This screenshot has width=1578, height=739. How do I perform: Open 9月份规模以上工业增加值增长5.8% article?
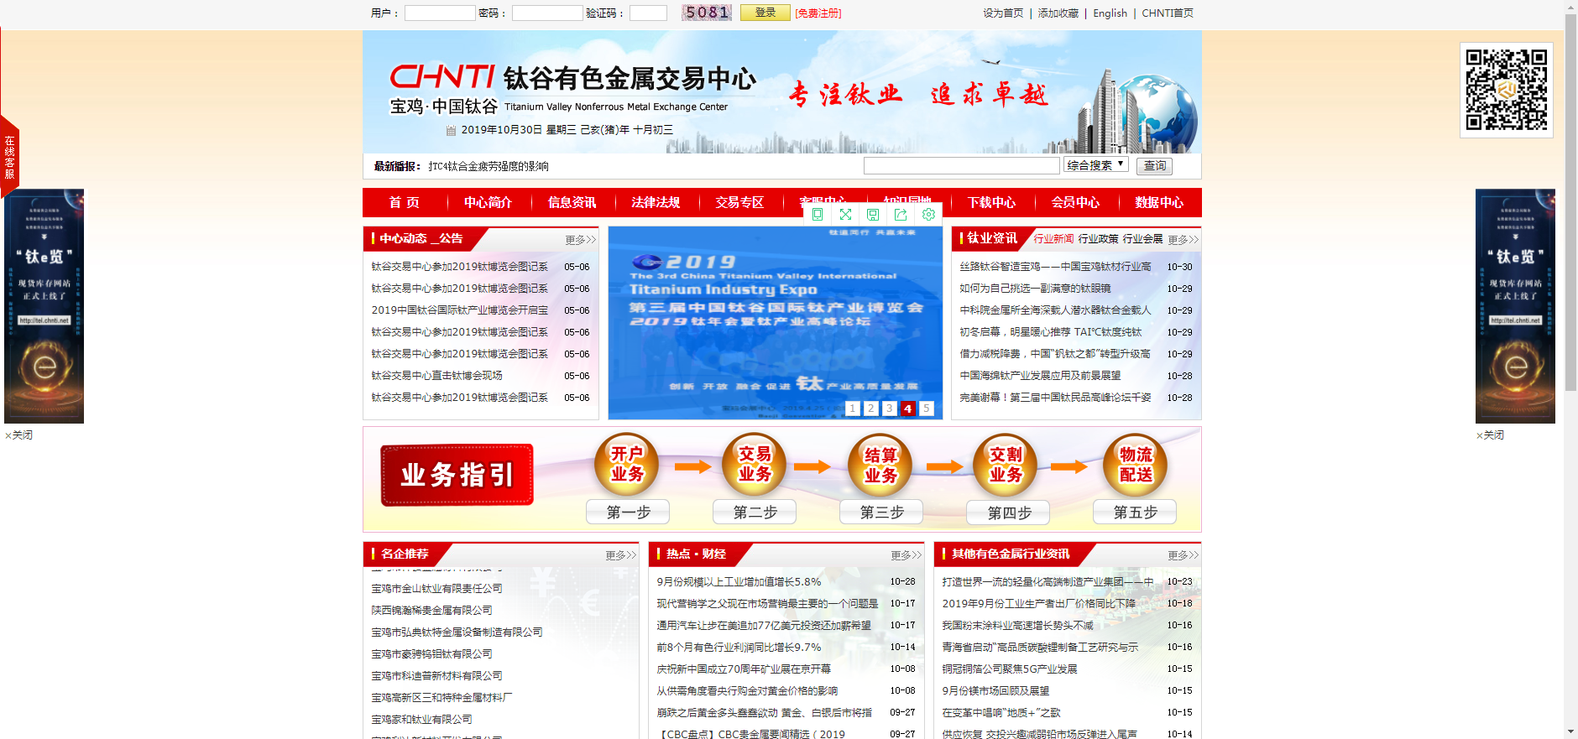tap(739, 581)
